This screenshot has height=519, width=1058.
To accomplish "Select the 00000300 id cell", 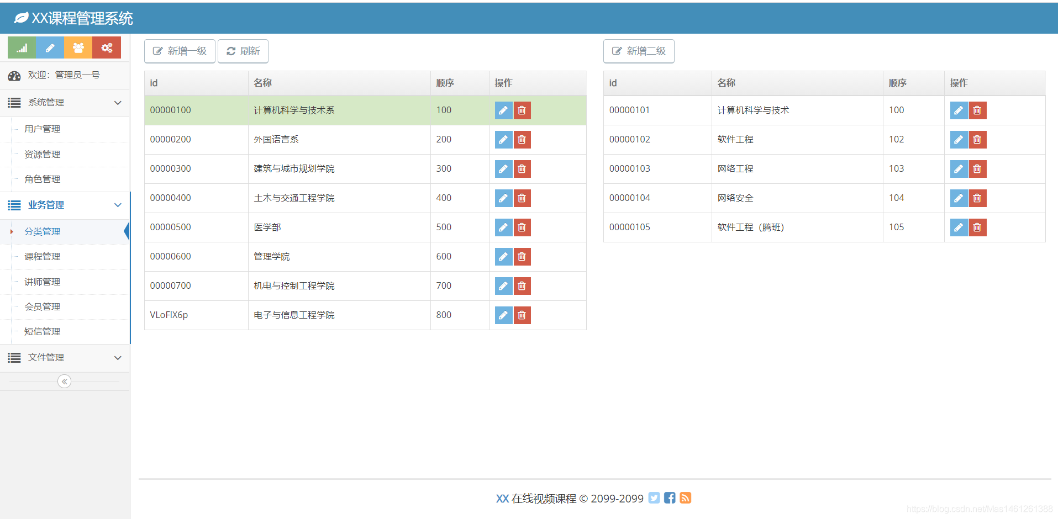I will tap(196, 169).
